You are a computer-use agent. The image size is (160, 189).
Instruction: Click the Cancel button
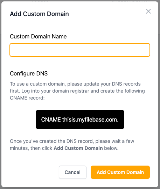point(72,172)
